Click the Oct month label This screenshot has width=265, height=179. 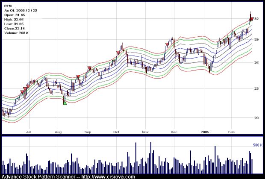point(116,132)
